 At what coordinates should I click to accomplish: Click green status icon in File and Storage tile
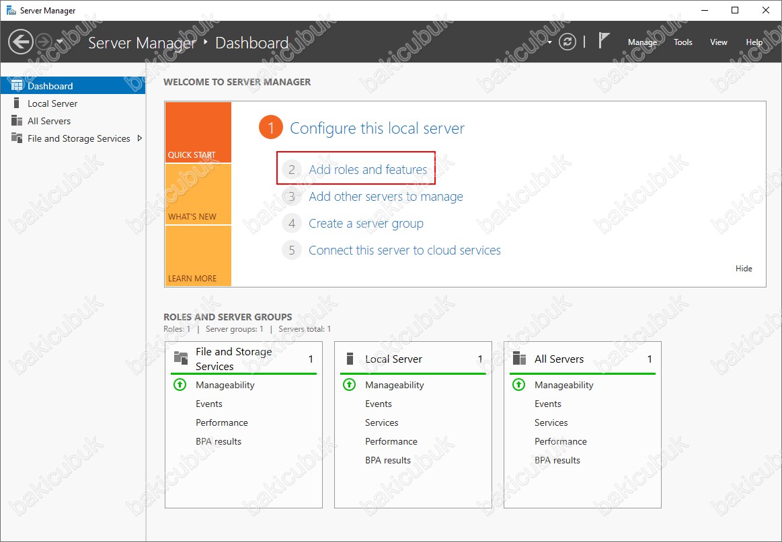tap(180, 385)
